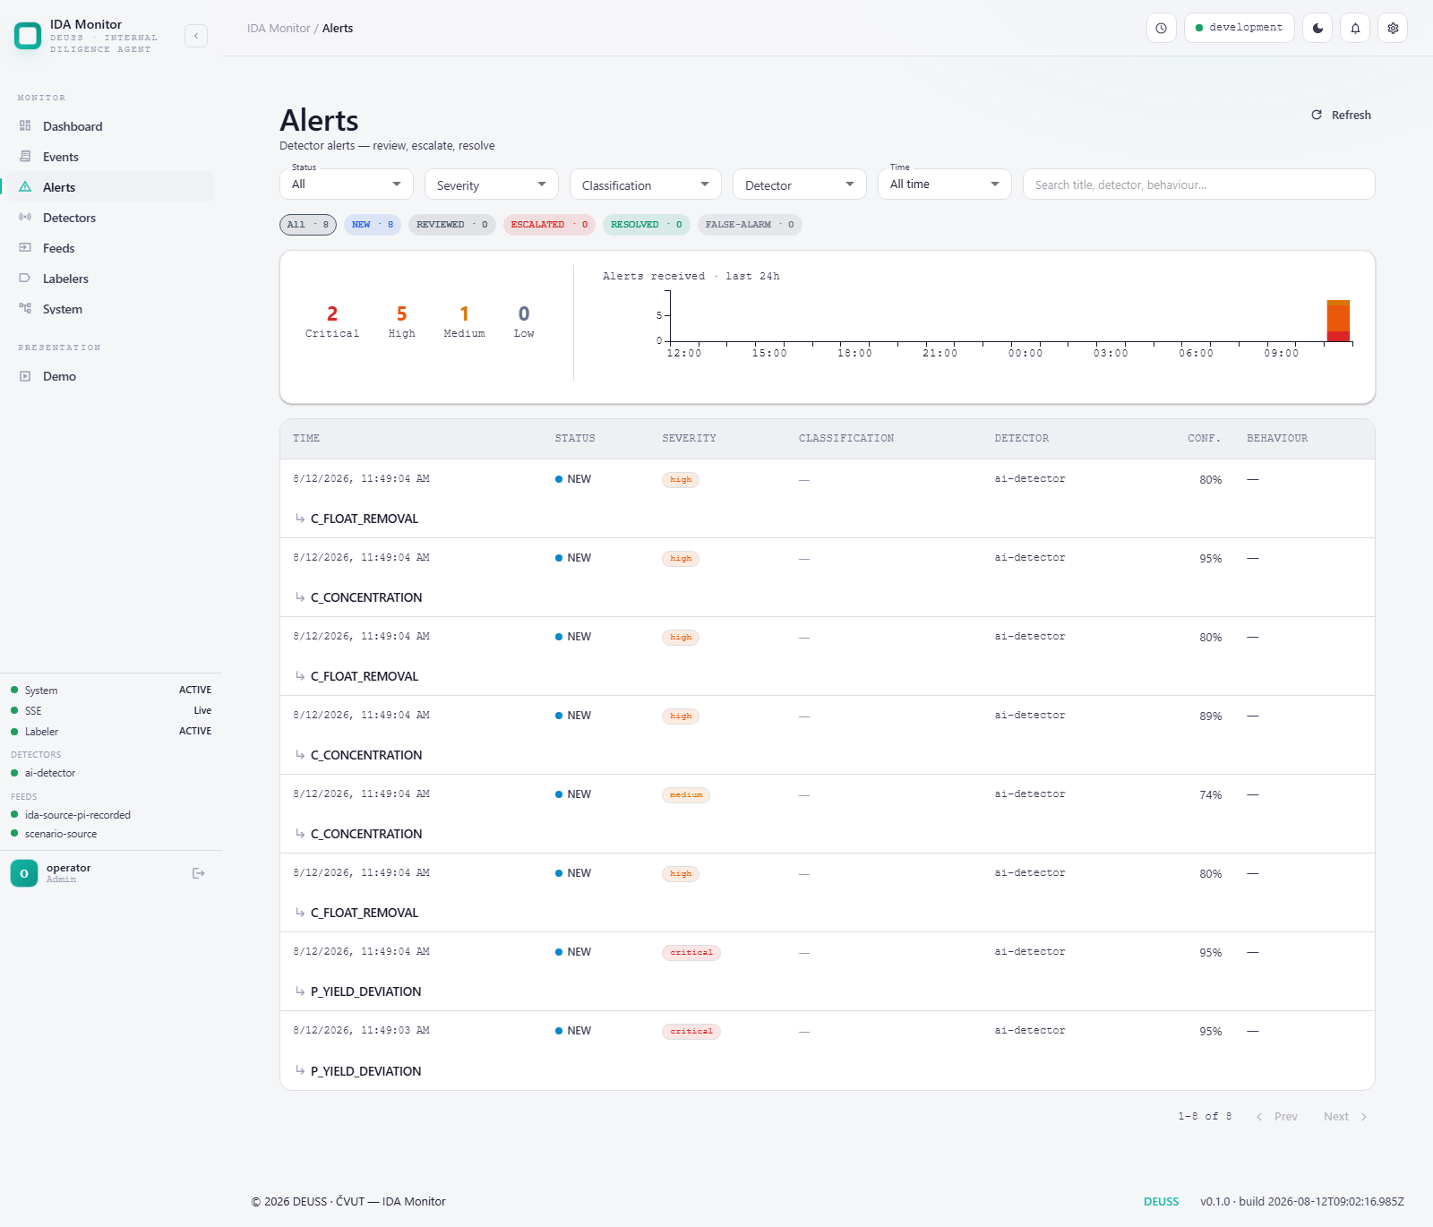Click the SEVERITY column header
The width and height of the screenshot is (1433, 1227).
(689, 438)
